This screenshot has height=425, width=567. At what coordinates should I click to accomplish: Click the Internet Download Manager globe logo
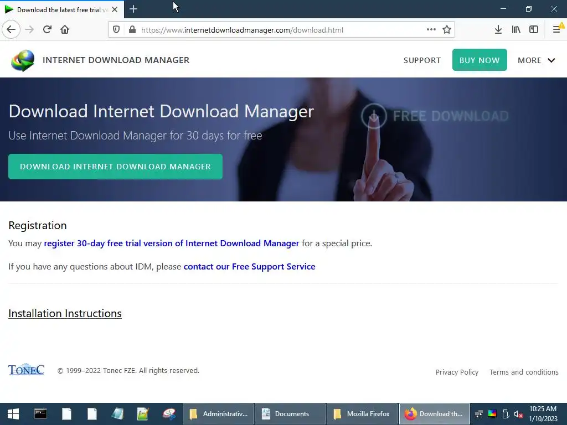23,60
